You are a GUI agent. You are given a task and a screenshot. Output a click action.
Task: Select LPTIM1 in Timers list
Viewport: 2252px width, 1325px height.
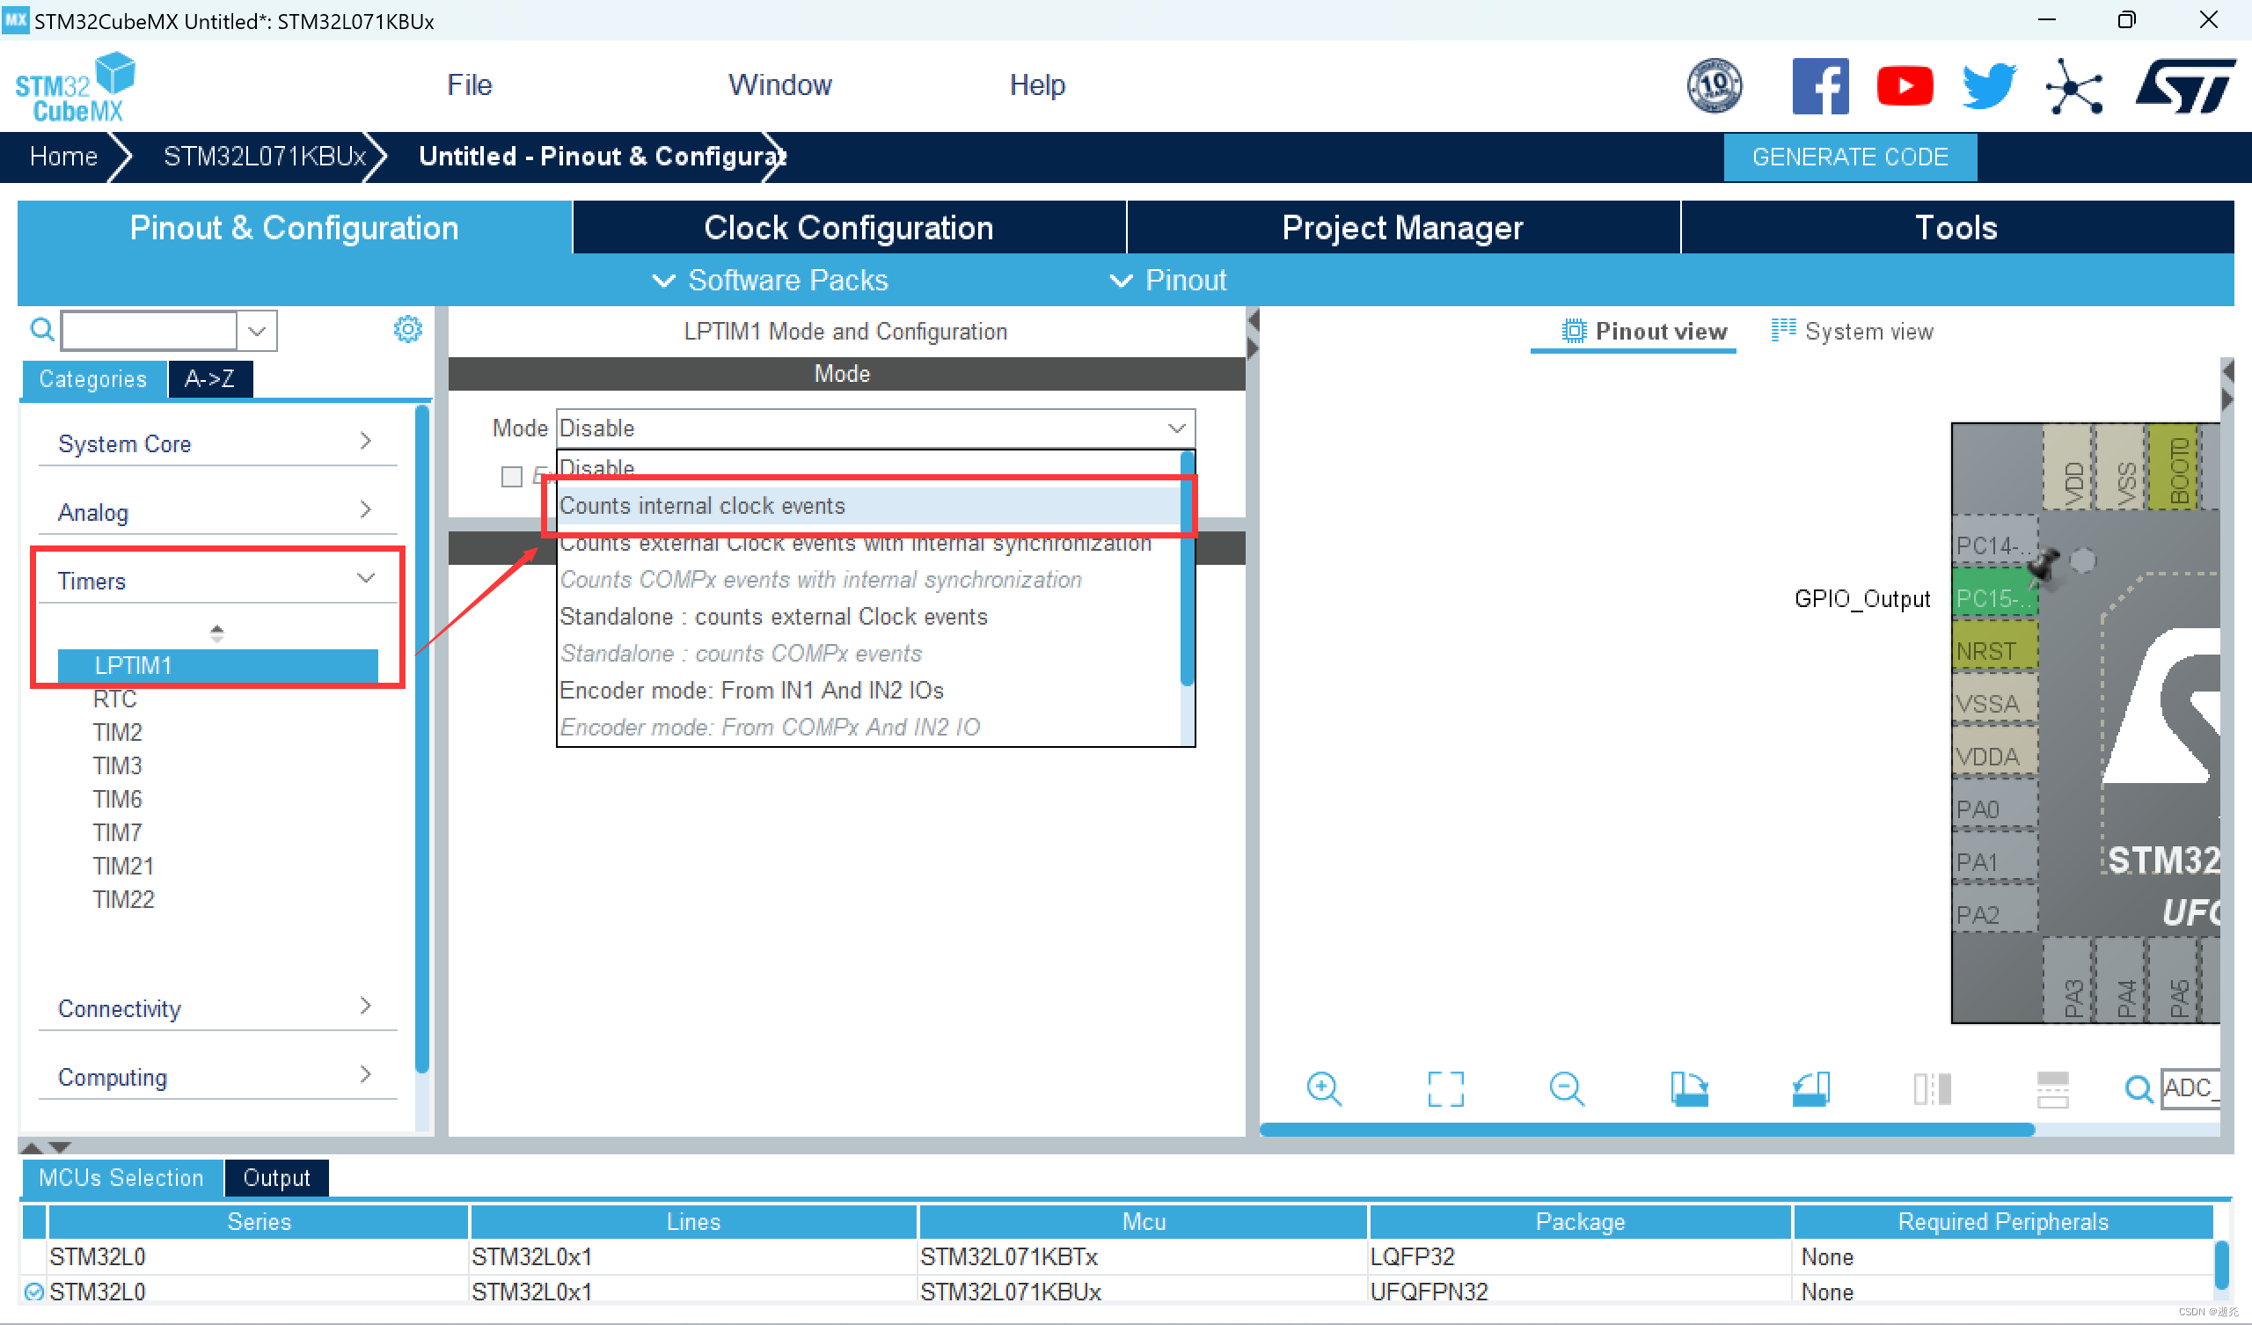click(x=217, y=665)
